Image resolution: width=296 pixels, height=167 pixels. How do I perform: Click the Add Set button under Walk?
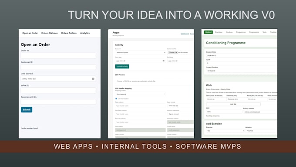coord(233,104)
